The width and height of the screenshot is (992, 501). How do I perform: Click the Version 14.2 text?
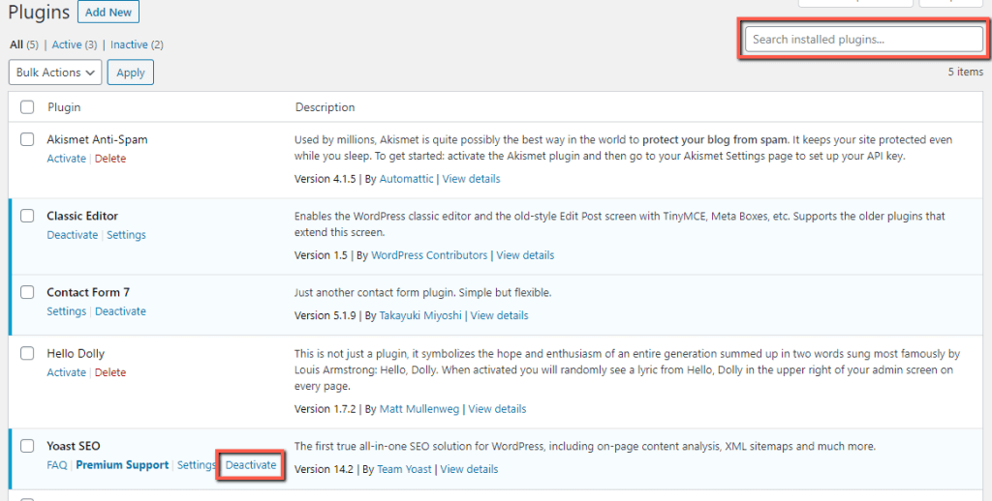[324, 469]
